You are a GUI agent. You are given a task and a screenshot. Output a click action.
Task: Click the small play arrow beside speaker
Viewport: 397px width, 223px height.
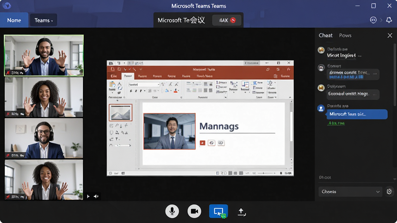[88, 196]
